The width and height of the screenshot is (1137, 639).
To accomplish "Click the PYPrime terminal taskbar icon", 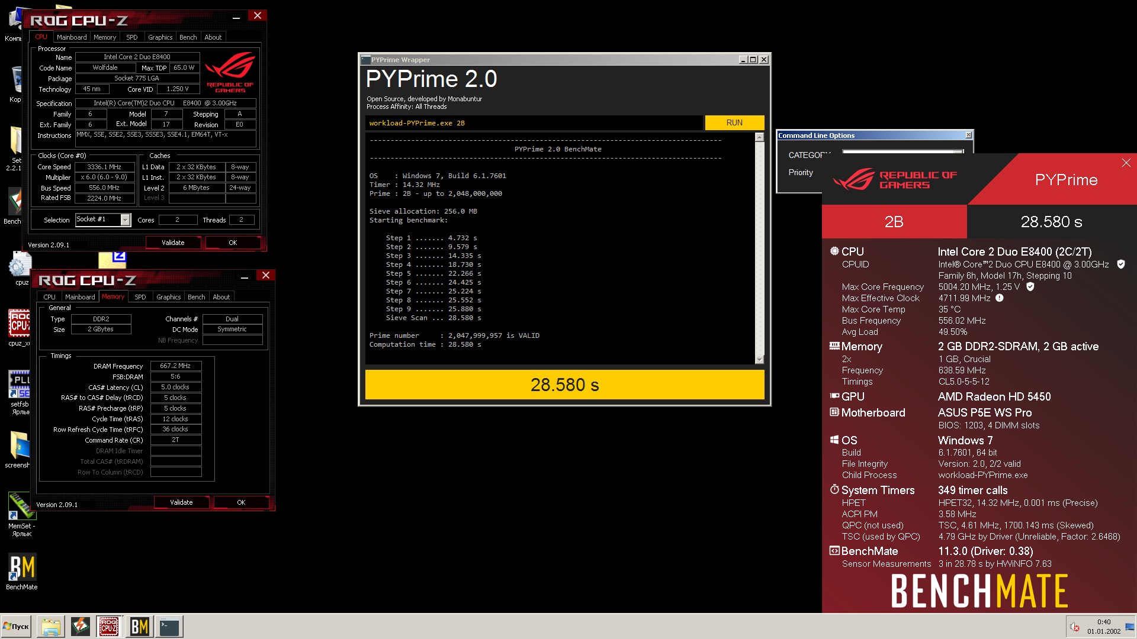I will [x=169, y=627].
